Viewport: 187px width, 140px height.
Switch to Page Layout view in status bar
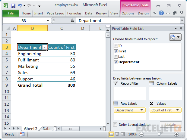coord(117,134)
